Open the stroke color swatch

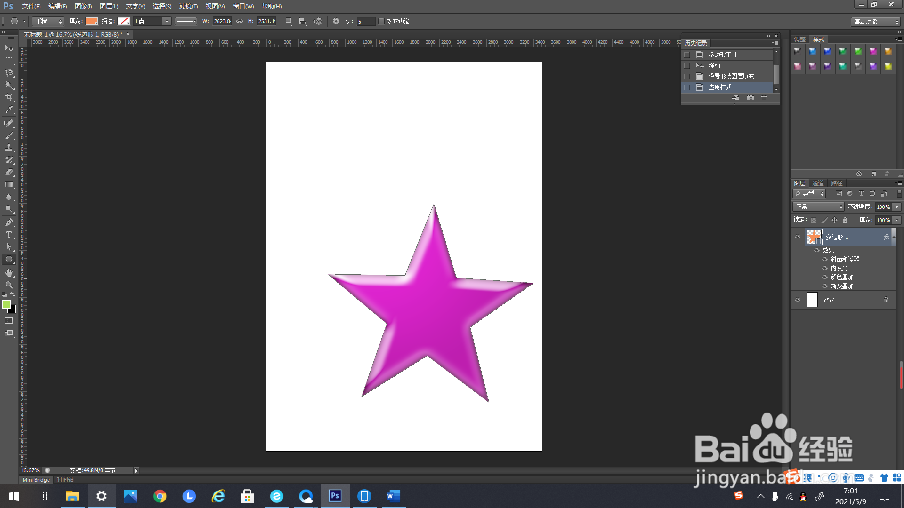coord(123,21)
